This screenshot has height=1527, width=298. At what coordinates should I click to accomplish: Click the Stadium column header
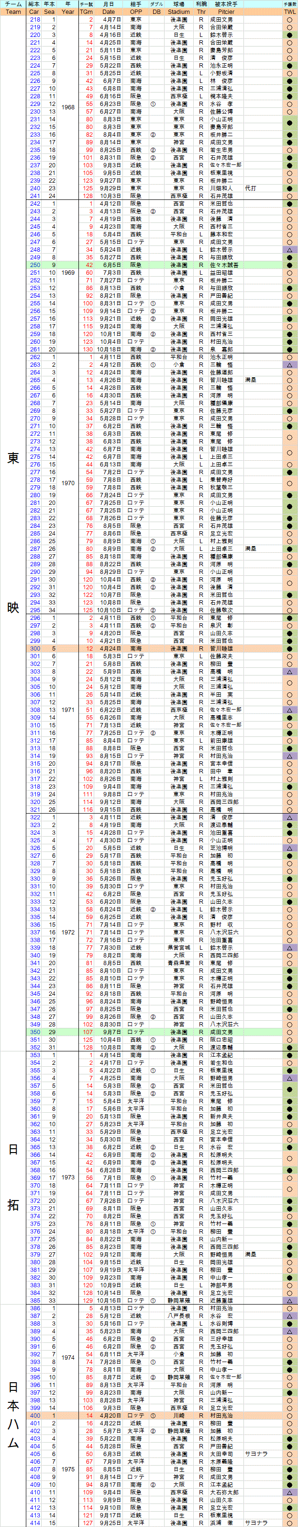click(178, 11)
